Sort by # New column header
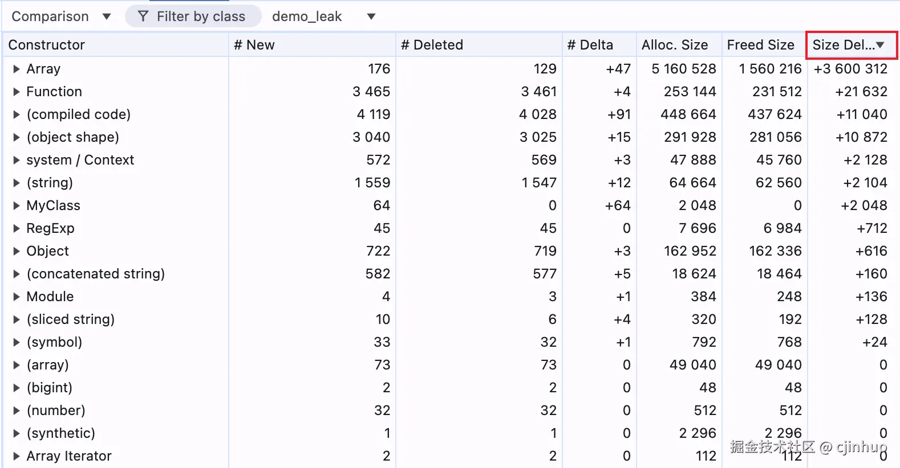 (312, 45)
